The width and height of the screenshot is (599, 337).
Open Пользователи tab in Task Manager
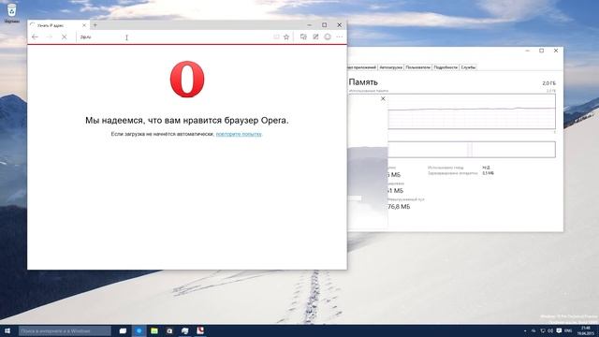click(x=418, y=67)
